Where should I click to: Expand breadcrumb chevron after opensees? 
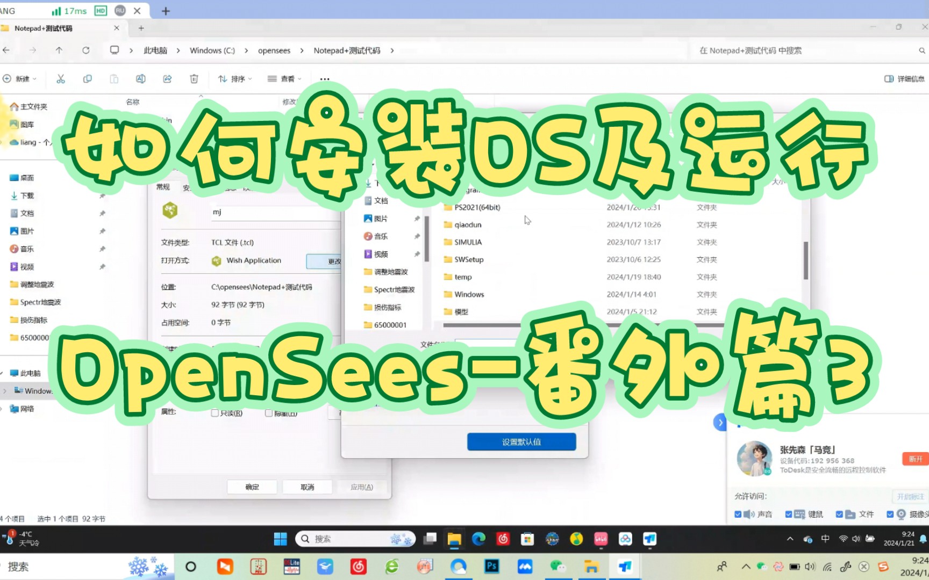click(302, 50)
